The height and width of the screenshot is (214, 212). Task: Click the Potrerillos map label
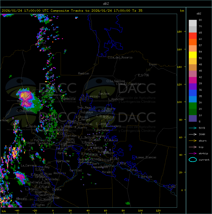(x=43, y=140)
